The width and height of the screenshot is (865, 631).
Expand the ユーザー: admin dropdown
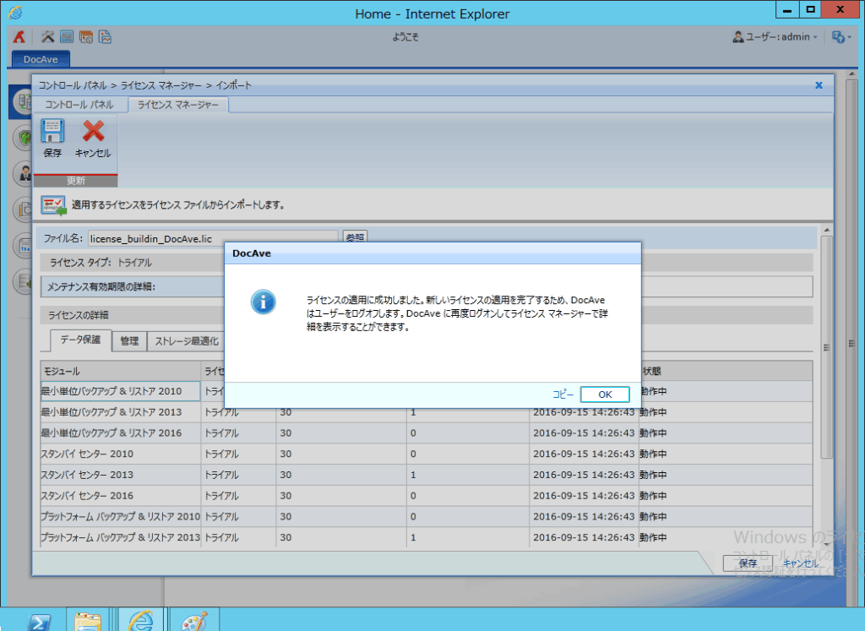pos(775,37)
